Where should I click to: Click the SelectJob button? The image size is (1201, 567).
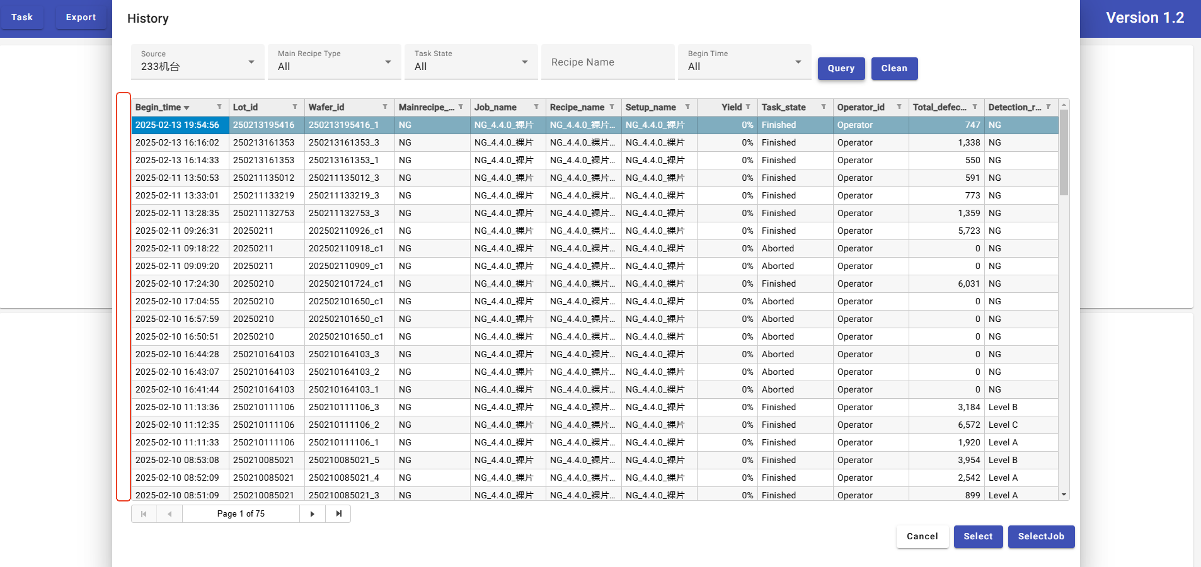click(1041, 537)
